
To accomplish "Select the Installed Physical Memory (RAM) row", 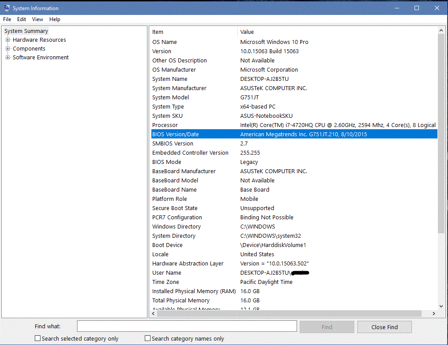I will pos(294,291).
